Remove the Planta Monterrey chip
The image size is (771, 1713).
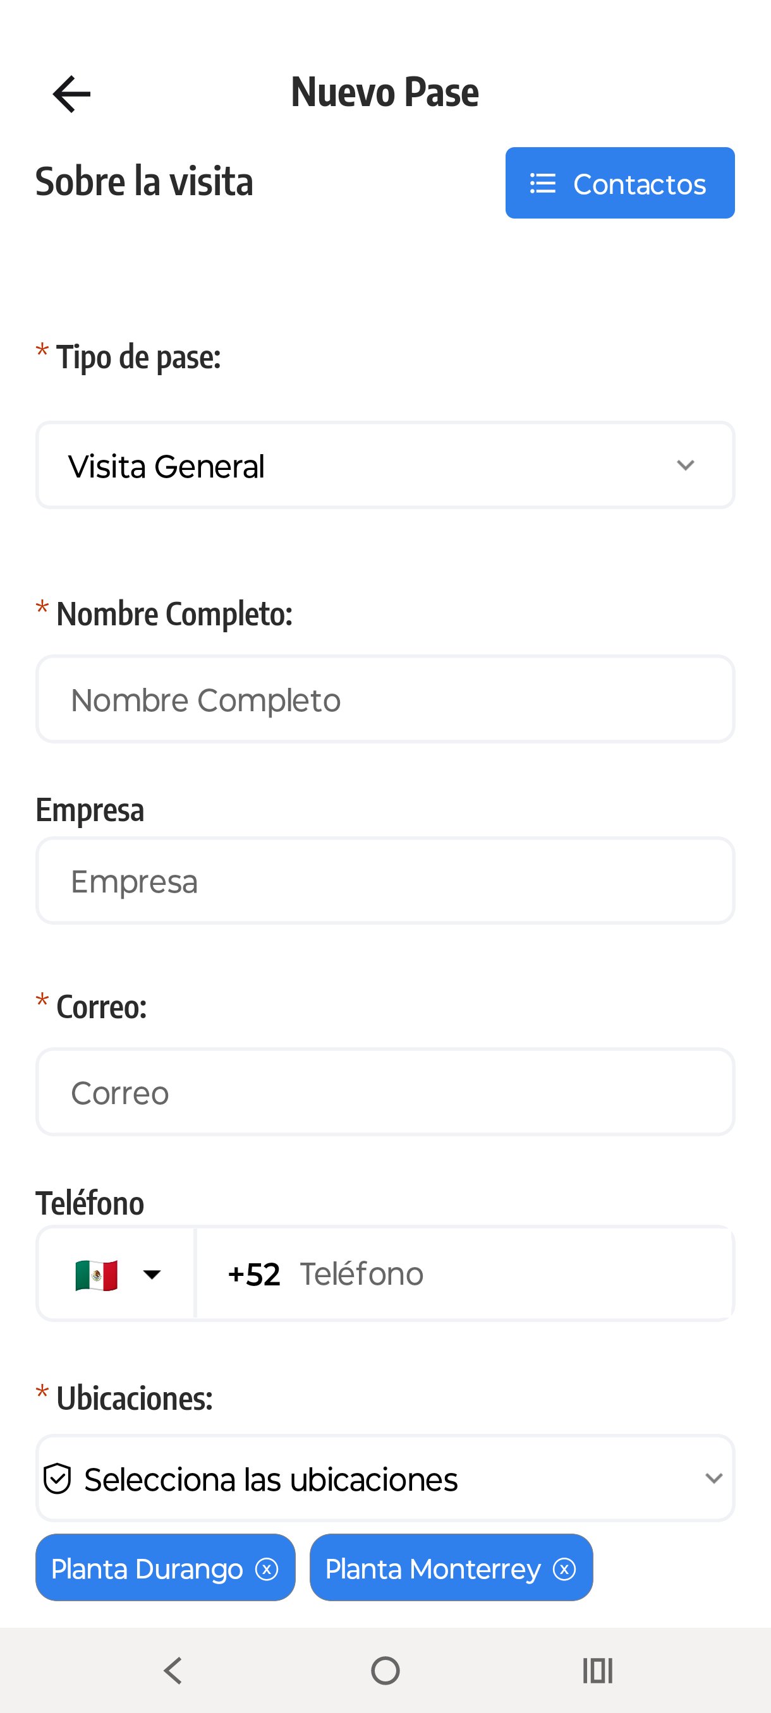(564, 1570)
